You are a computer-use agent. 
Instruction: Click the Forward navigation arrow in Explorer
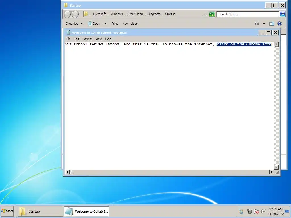75,14
